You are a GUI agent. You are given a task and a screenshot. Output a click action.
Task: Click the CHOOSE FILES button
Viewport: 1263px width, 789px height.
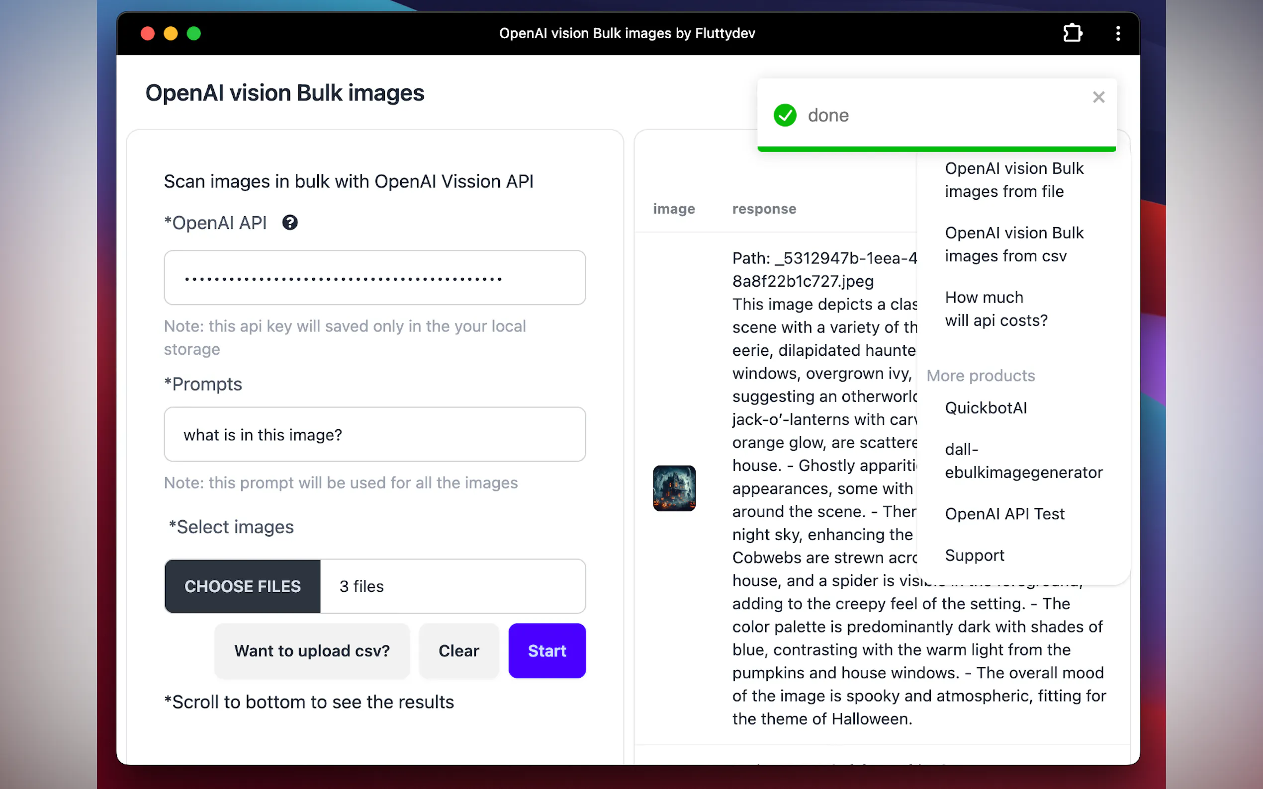(x=242, y=586)
